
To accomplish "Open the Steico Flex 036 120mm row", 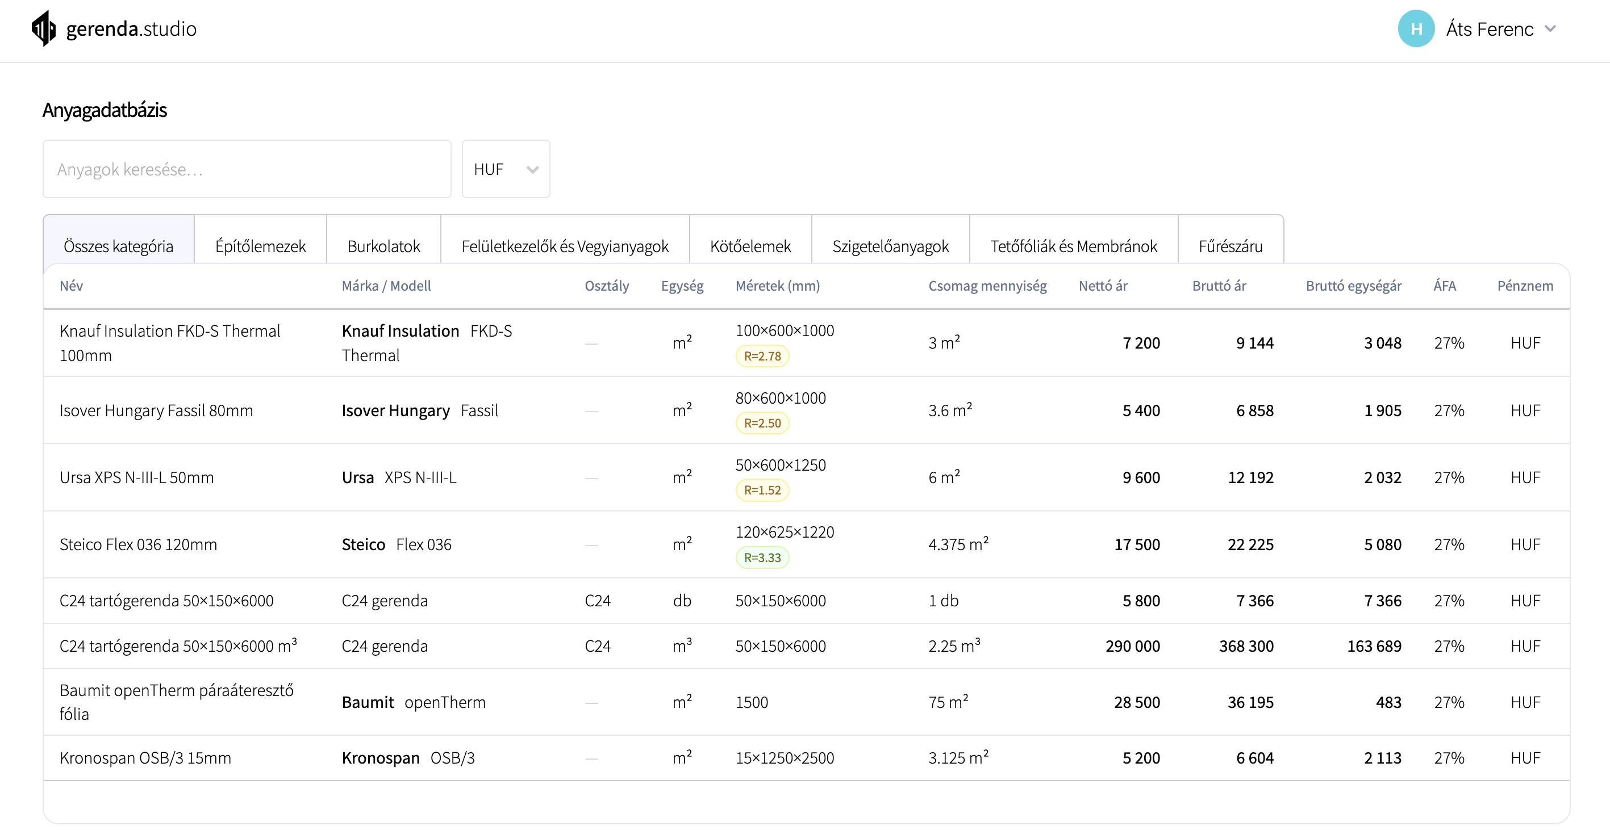I will [x=138, y=544].
